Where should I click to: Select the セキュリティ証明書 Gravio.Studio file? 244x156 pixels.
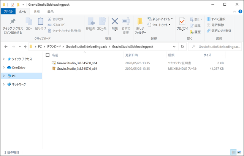pyautogui.click(x=77, y=63)
